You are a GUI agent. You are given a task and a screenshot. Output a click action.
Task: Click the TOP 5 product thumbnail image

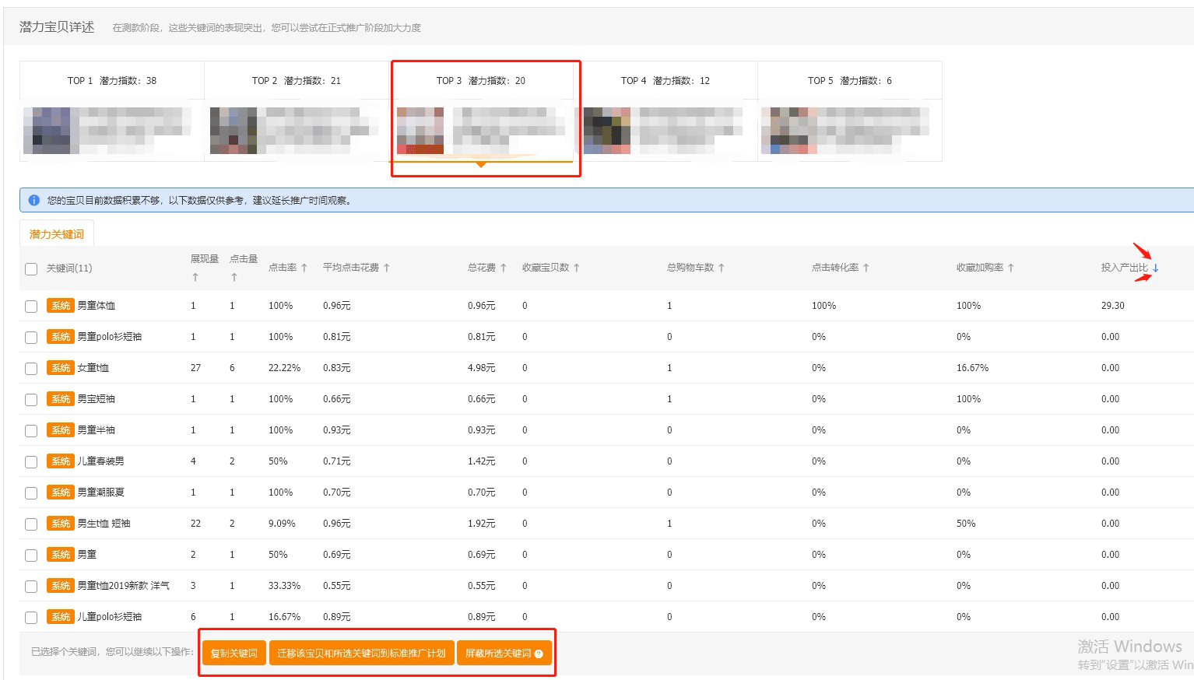click(788, 131)
